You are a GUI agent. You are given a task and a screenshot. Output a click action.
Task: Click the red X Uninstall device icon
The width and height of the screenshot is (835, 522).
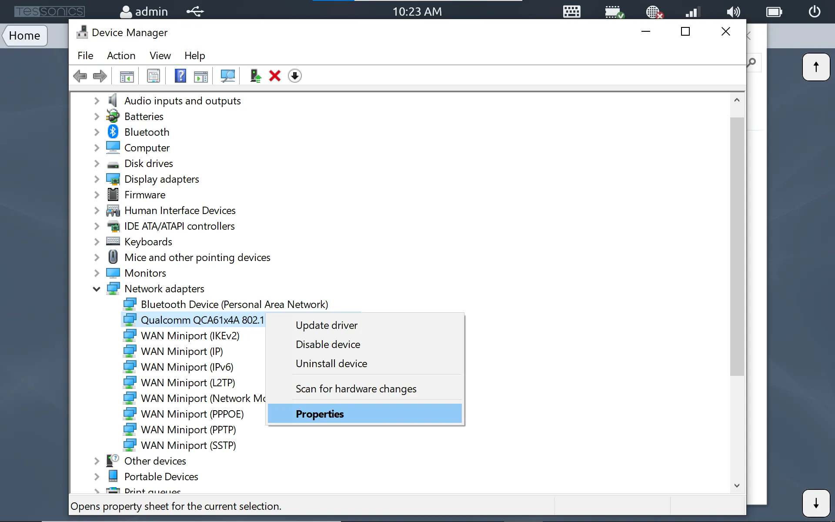coord(275,76)
